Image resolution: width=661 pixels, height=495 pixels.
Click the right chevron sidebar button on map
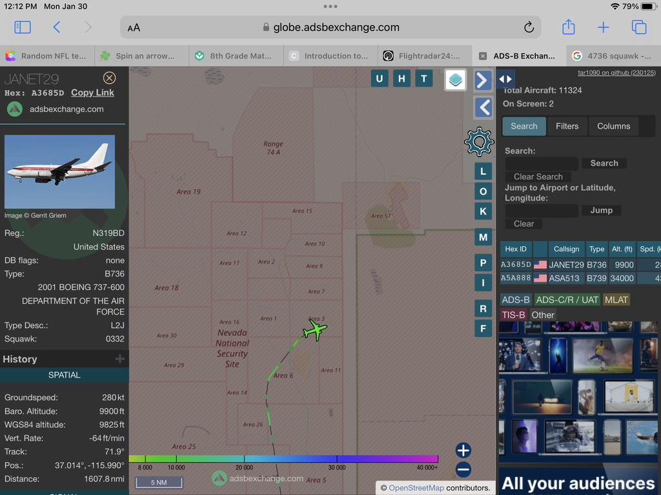click(483, 80)
